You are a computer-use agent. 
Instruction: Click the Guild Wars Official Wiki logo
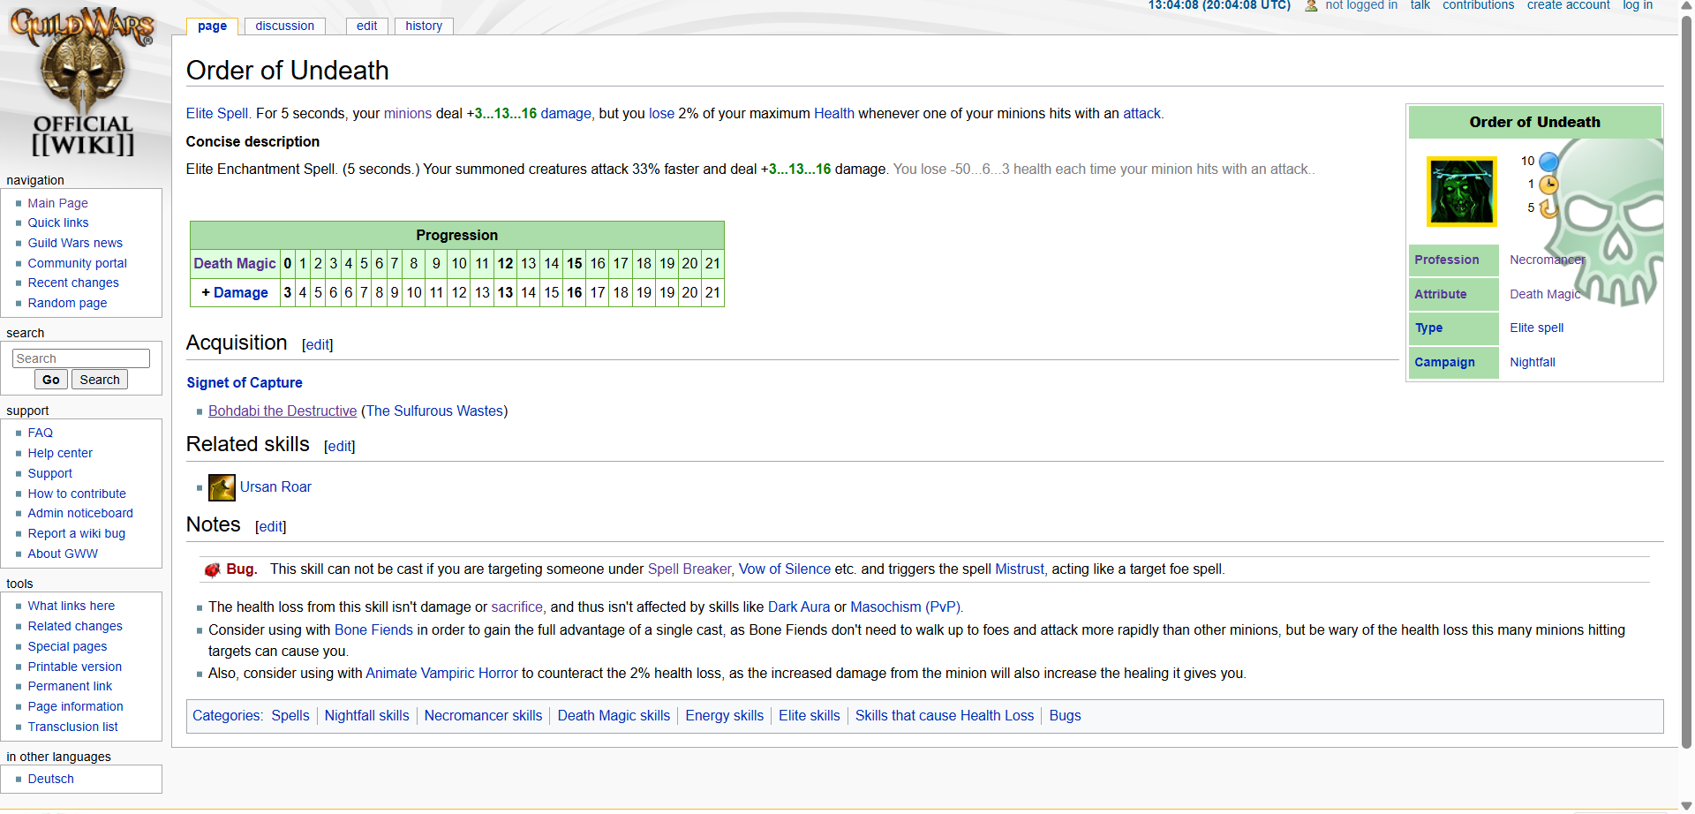(x=82, y=82)
